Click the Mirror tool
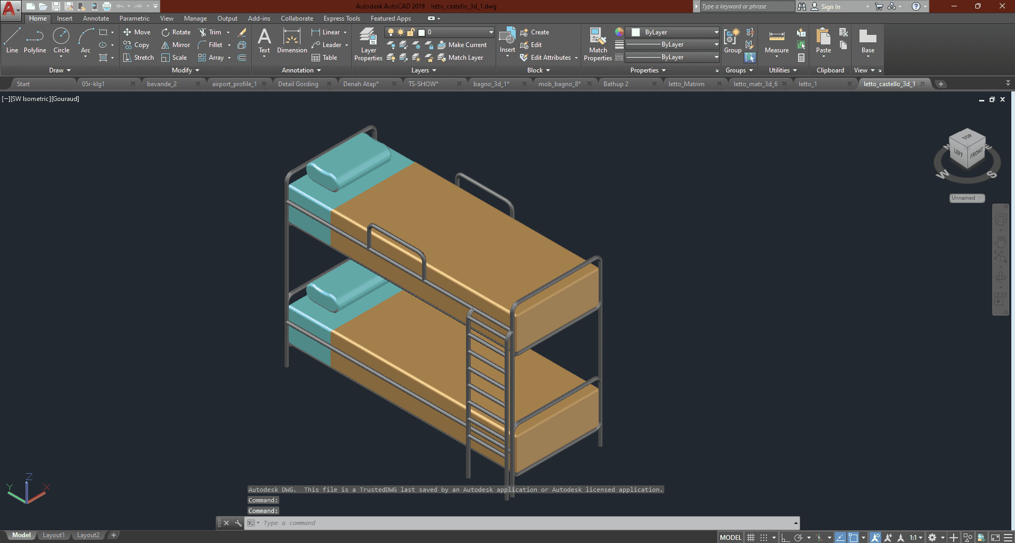Viewport: 1015px width, 543px height. (x=176, y=45)
